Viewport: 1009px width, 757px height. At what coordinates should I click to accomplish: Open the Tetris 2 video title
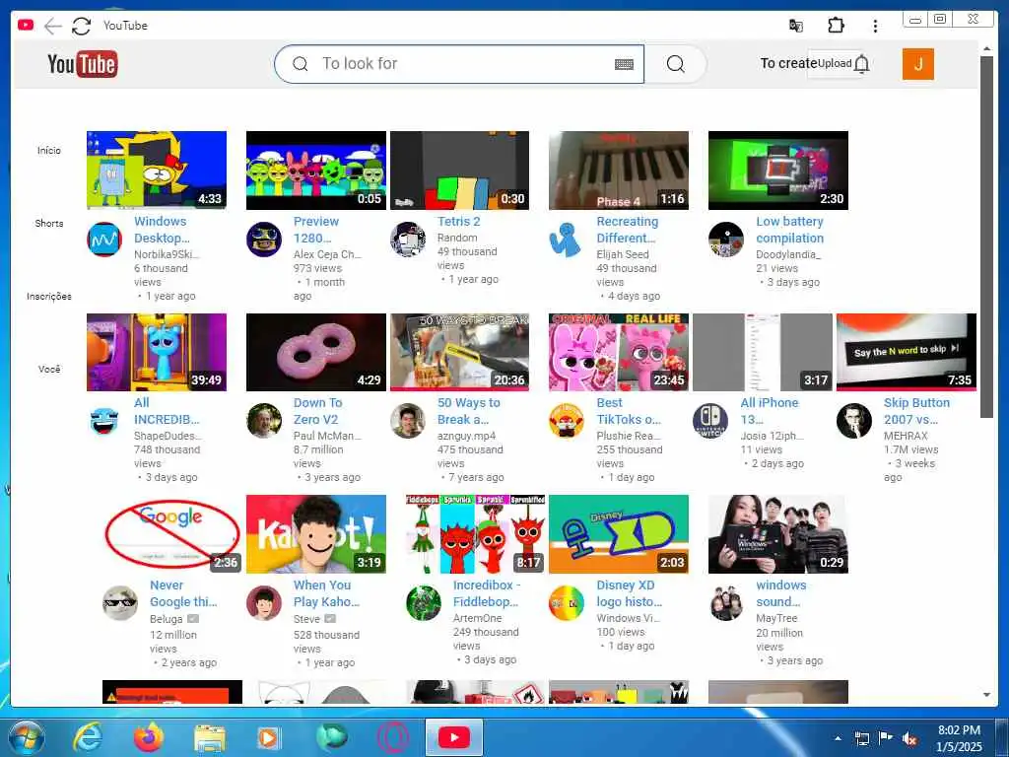pyautogui.click(x=459, y=222)
